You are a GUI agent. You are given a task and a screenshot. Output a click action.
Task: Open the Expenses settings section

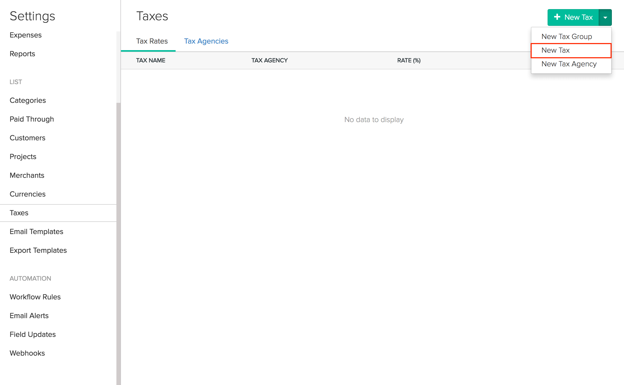26,35
